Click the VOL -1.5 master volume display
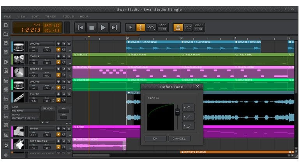This screenshot has height=165, width=300. point(52,31)
